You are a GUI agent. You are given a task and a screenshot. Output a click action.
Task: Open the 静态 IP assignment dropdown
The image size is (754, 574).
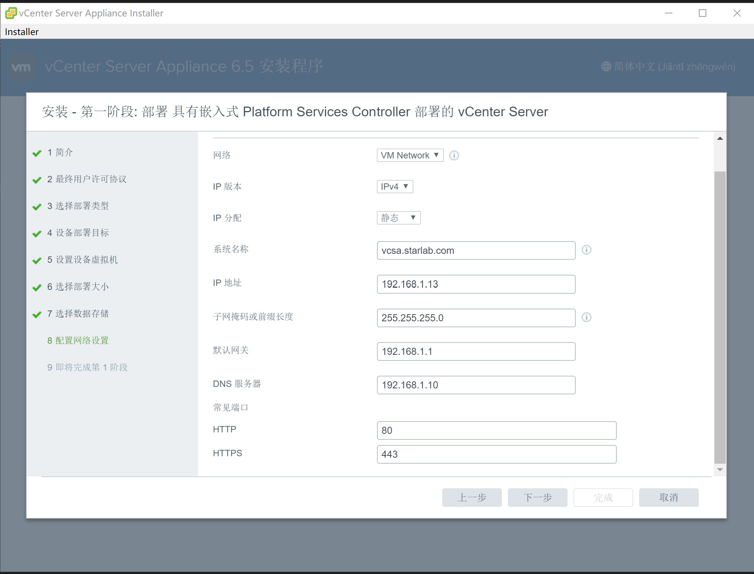(x=399, y=218)
